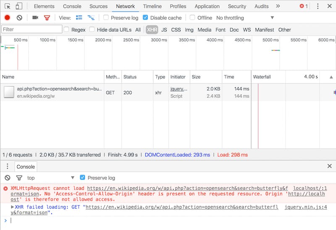Show more DevTools tabs via chevron
Image resolution: width=336 pixels, height=230 pixels.
278,6
